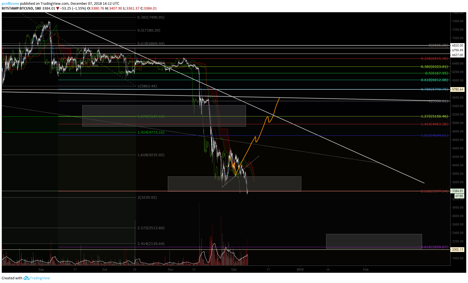The image size is (468, 283).
Task: Click the Sep label on time axis
Action: 41,270
